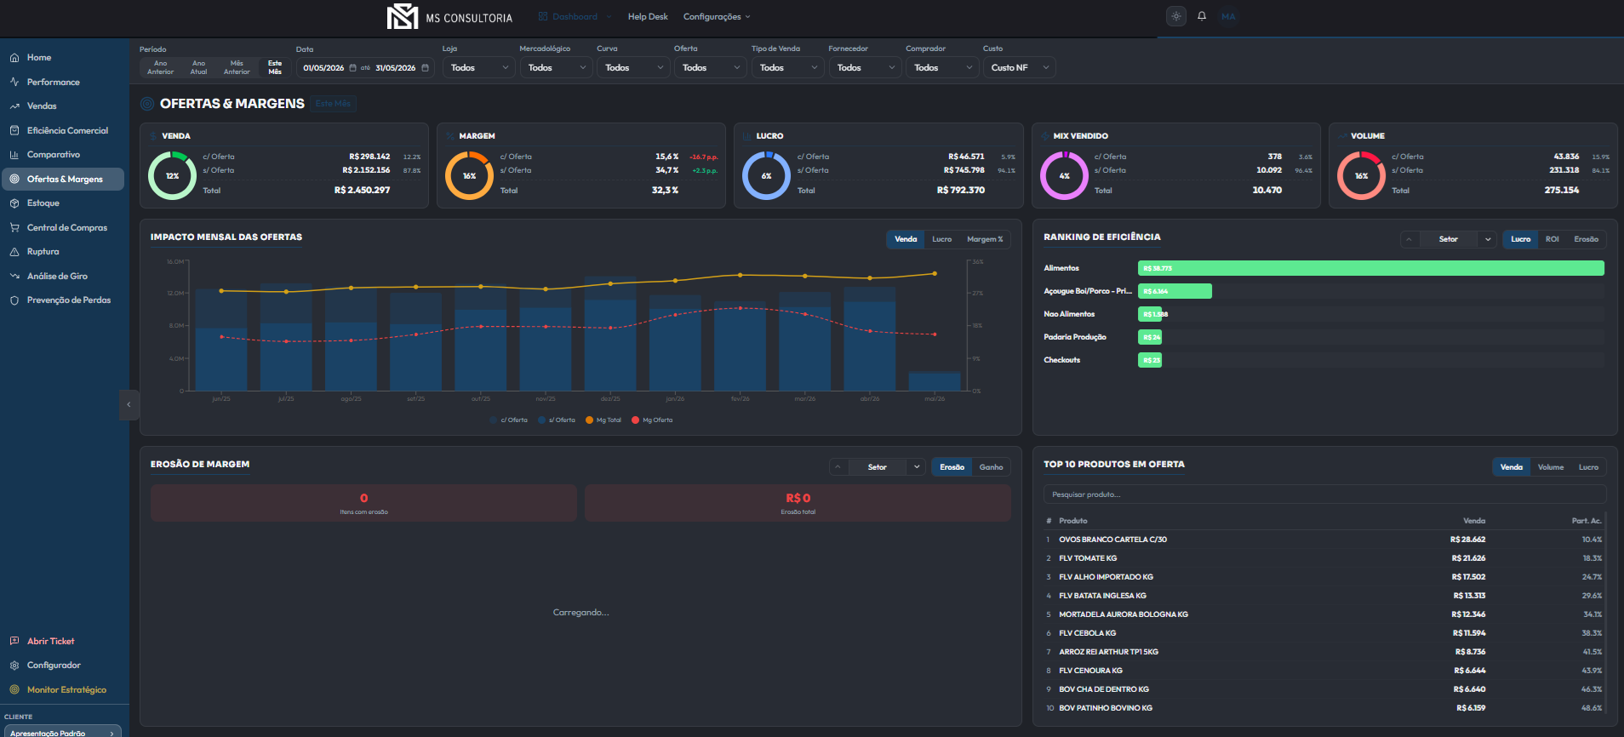Open the notifications bell icon
Screen dimensions: 1624x737
(1202, 16)
